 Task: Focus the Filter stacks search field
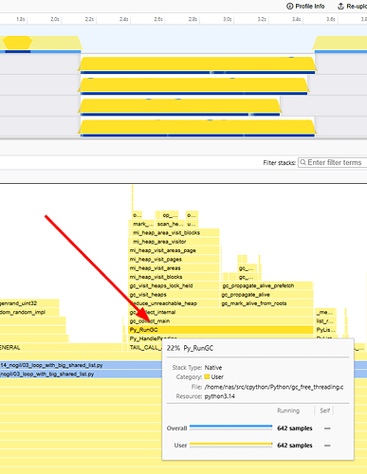pos(333,162)
